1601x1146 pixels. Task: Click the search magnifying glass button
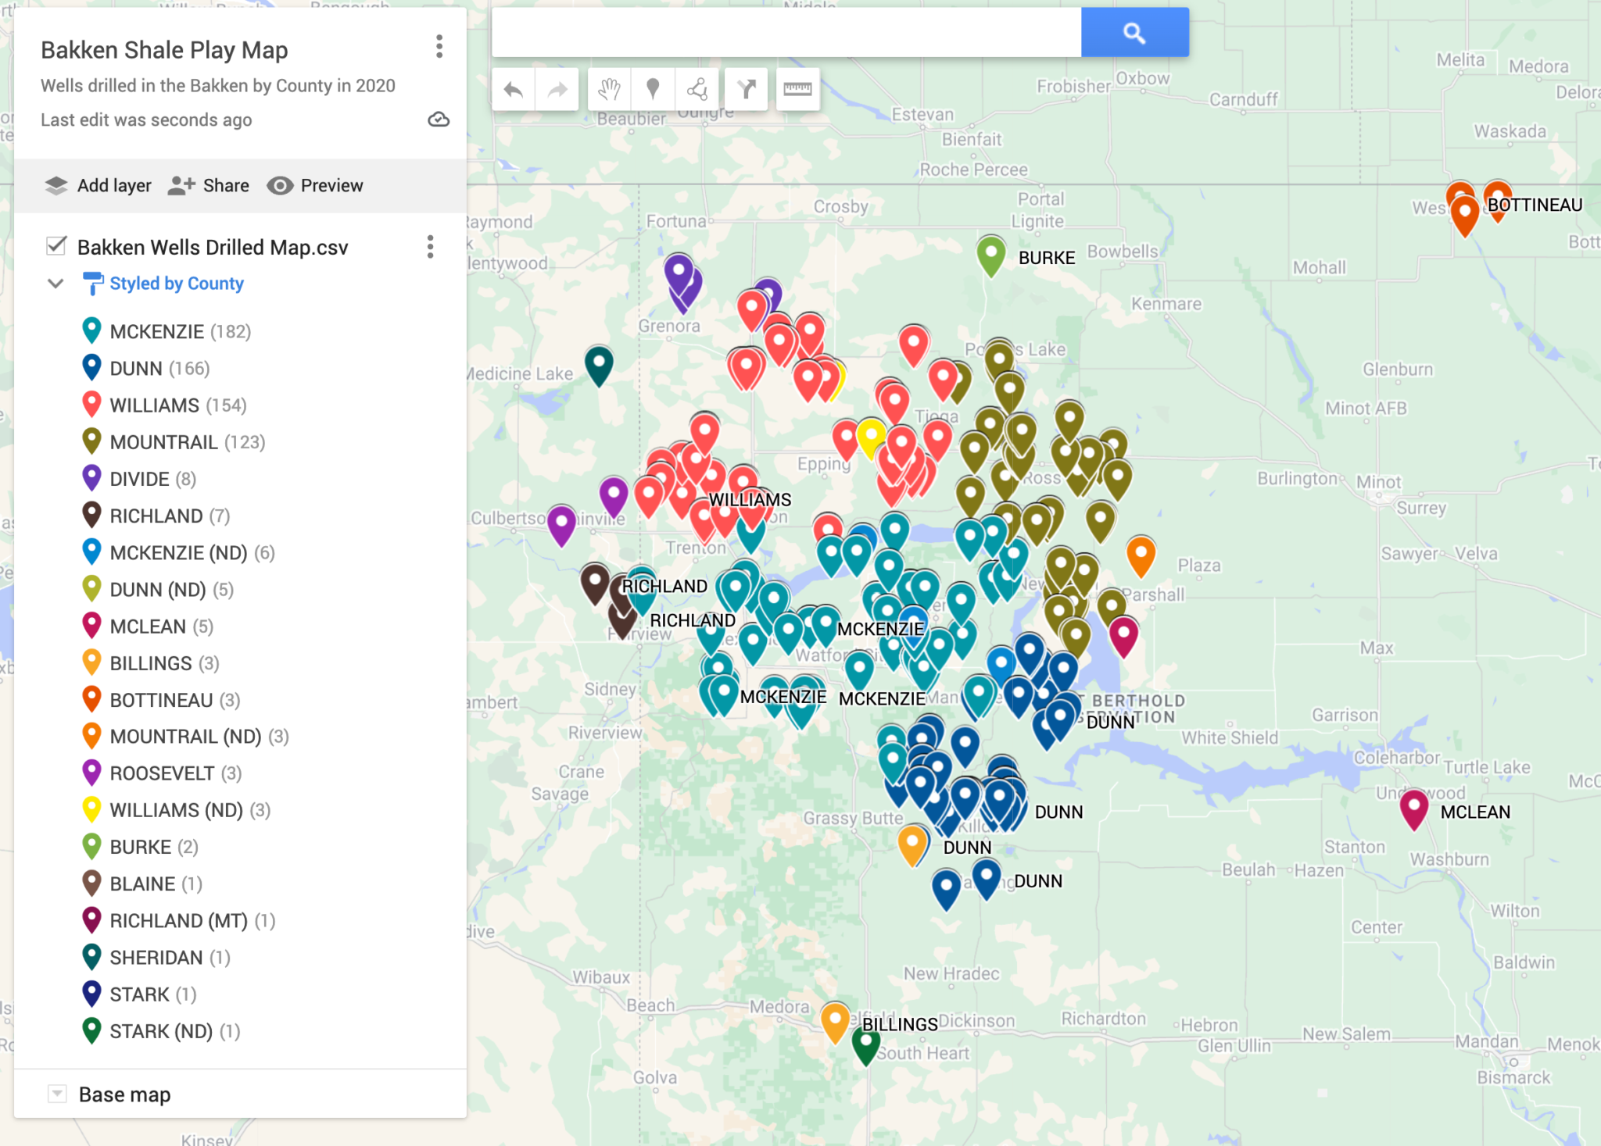tap(1134, 32)
